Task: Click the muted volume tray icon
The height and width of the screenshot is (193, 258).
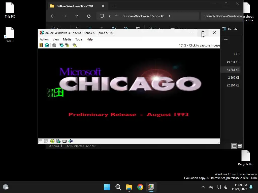Action: point(225,187)
